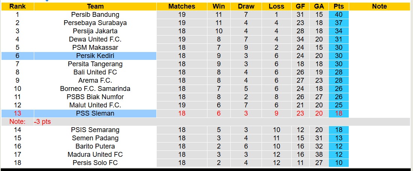The height and width of the screenshot is (171, 413).
Task: Sort by GF column header
Action: [300, 6]
